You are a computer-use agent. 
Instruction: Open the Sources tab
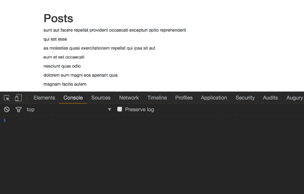101,98
